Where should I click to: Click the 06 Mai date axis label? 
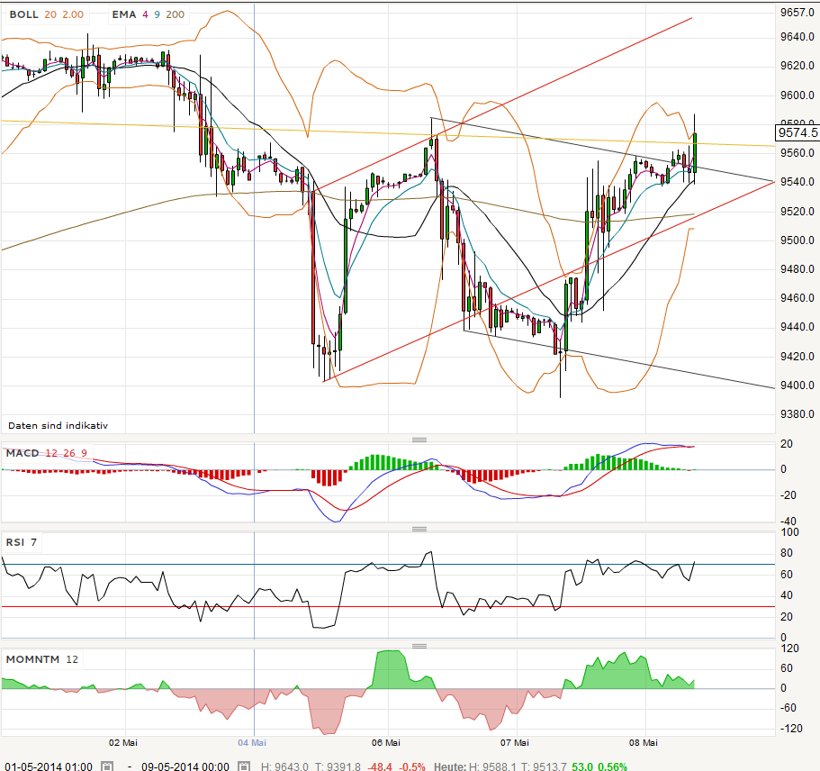pos(386,743)
